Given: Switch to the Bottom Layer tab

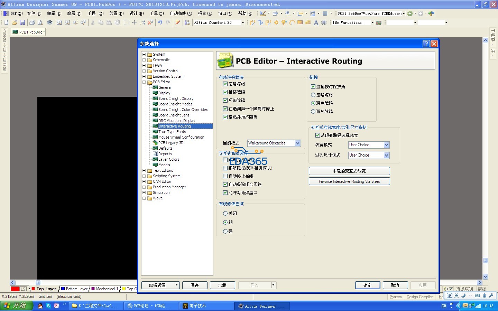Looking at the screenshot, I should tap(76, 289).
